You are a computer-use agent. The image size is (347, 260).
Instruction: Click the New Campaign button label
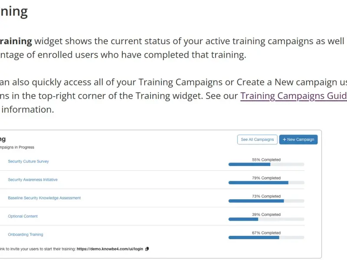coord(301,140)
